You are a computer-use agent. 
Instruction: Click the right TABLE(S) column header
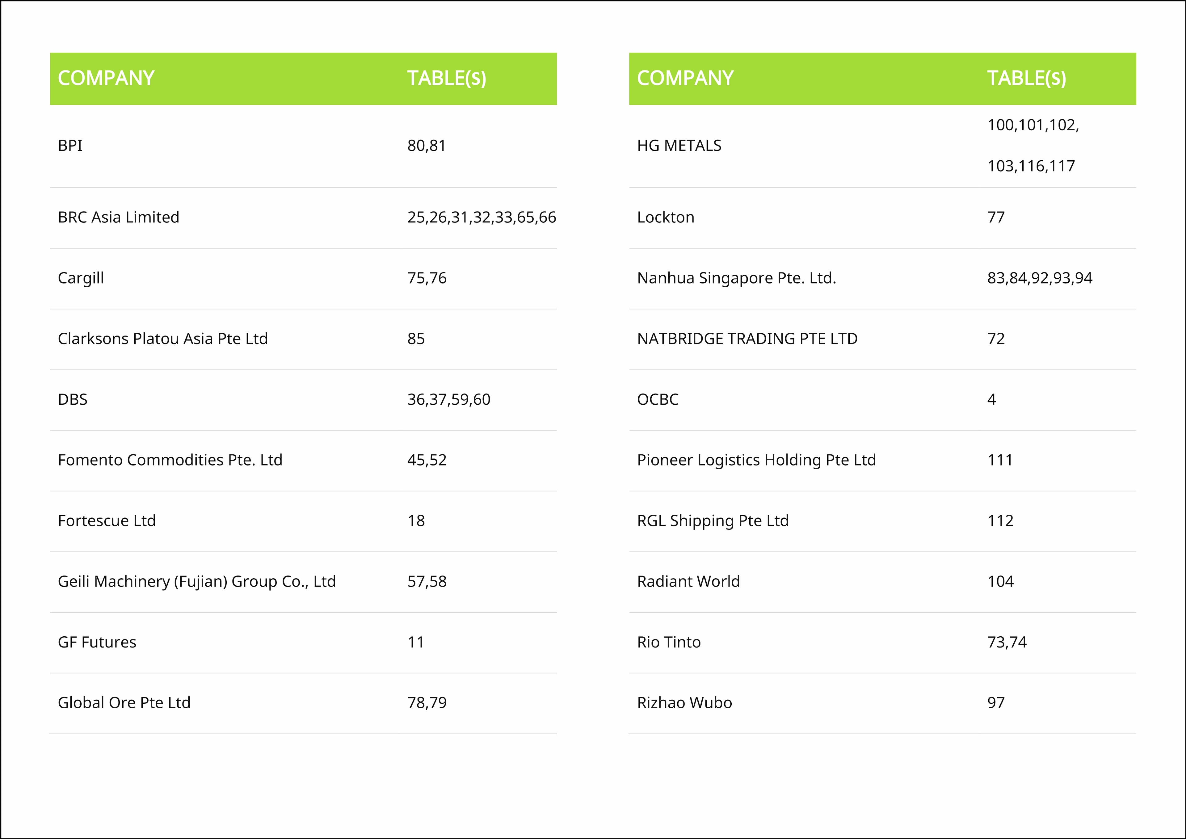(x=1026, y=78)
